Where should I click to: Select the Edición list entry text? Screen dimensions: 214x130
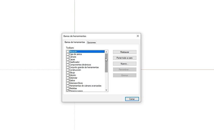point(73,75)
